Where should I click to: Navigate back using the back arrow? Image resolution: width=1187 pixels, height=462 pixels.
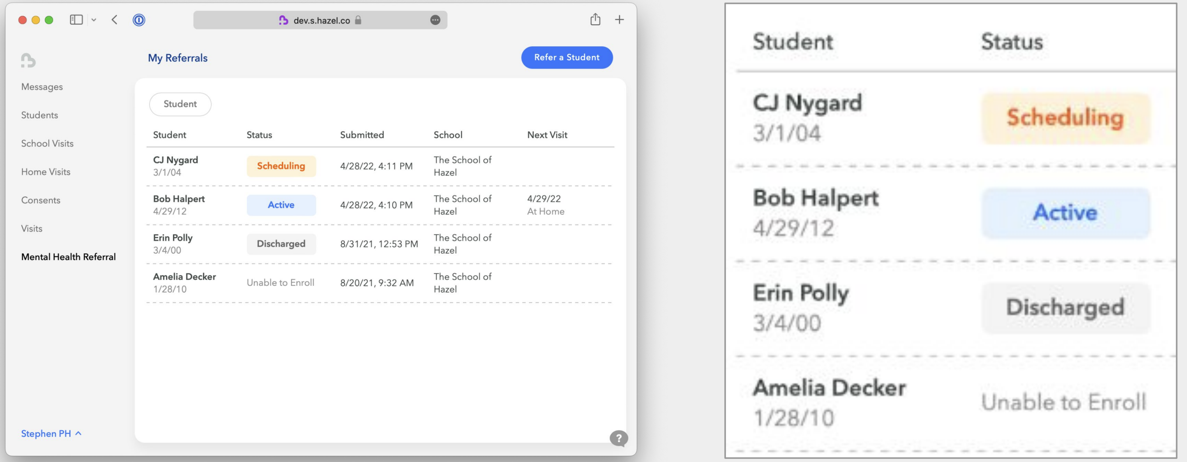113,20
